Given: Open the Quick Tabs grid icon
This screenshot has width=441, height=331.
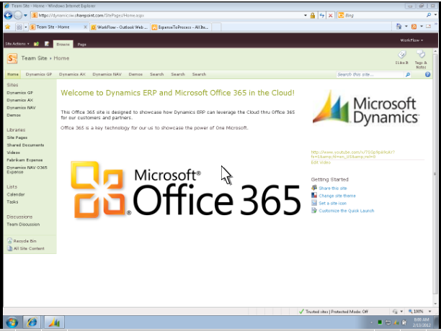Looking at the screenshot, I should (19, 27).
